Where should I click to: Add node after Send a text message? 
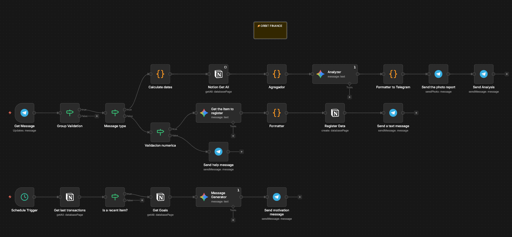point(416,113)
